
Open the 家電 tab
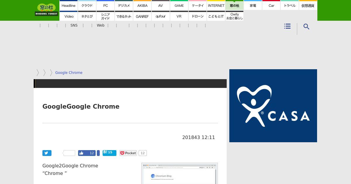pos(253,5)
